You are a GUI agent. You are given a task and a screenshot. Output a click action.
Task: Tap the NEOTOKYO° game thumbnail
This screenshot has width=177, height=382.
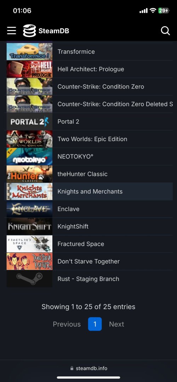(x=29, y=157)
